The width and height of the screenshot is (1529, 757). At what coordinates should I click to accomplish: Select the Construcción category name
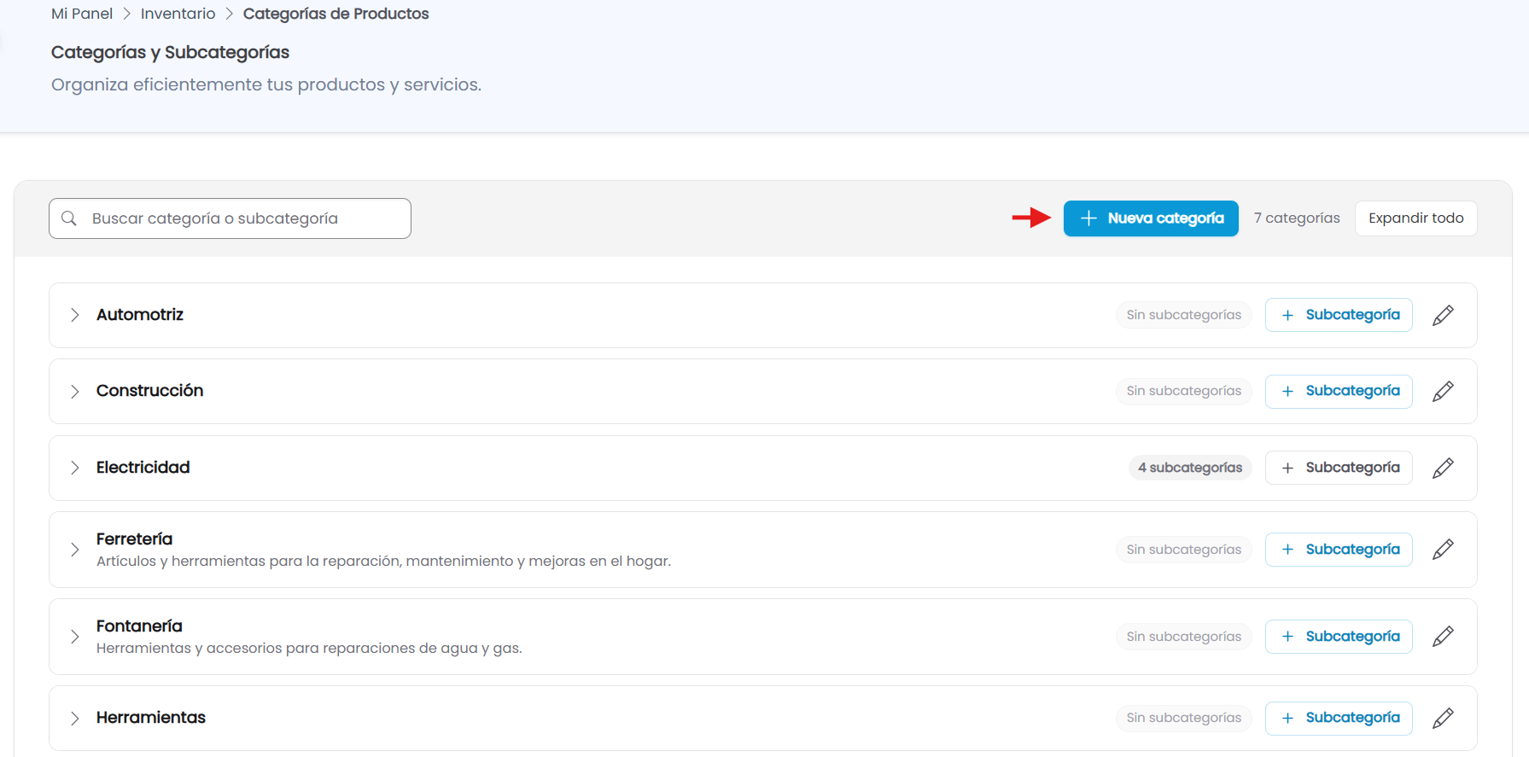(x=149, y=391)
